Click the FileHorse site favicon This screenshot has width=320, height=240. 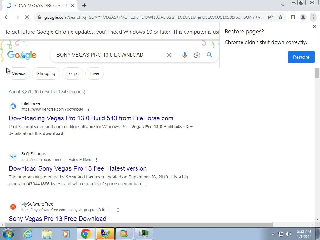pyautogui.click(x=13, y=106)
